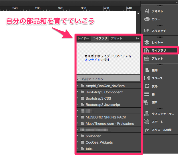Image resolution: width=179 pixels, height=155 pixels.
Task: Open the ウィジェットライブラリ panel icon
Action: click(x=147, y=114)
